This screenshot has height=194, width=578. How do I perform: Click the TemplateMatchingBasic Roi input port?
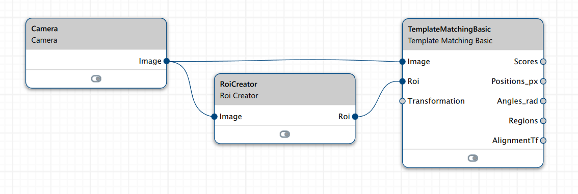(x=403, y=81)
